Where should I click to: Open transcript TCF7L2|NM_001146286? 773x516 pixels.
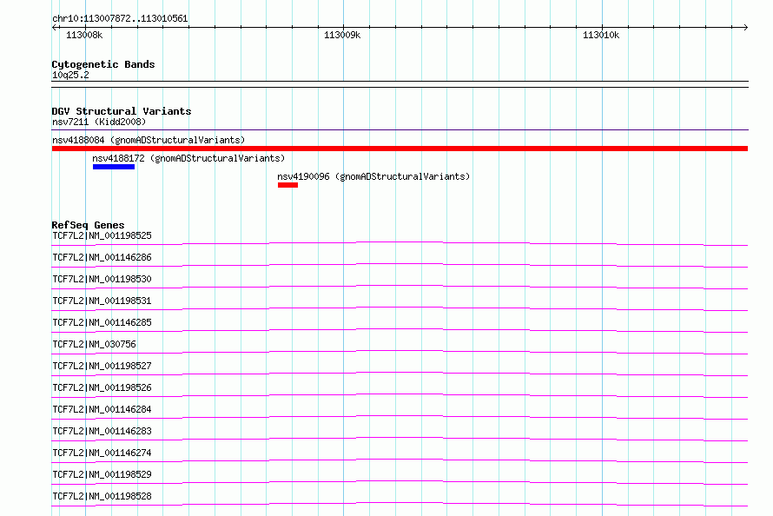[102, 257]
